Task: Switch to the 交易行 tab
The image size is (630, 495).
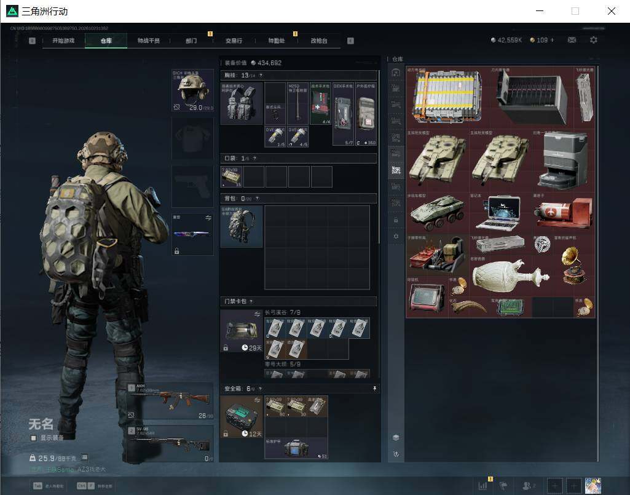Action: click(x=234, y=41)
